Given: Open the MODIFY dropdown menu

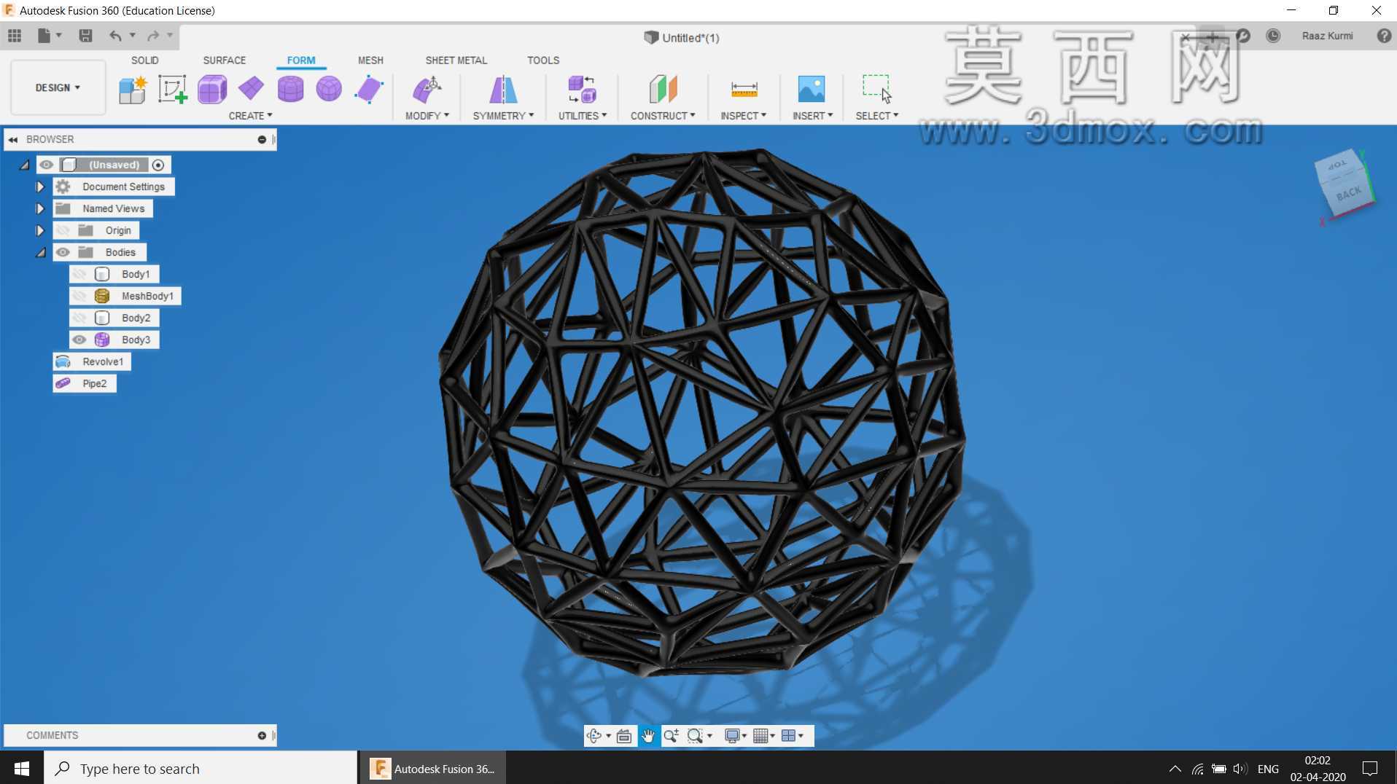Looking at the screenshot, I should 427,116.
